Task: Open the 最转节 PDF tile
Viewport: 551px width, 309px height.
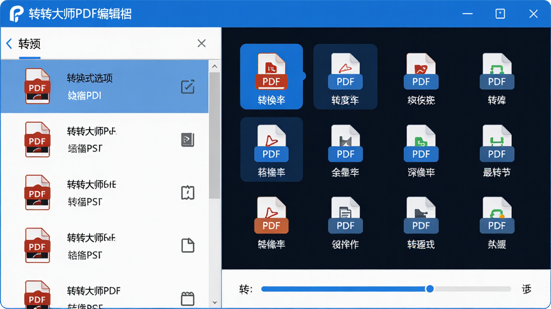Action: tap(497, 151)
